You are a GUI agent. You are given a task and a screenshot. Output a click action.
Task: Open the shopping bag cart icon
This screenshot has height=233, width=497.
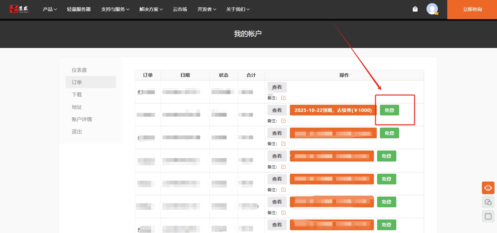click(415, 9)
